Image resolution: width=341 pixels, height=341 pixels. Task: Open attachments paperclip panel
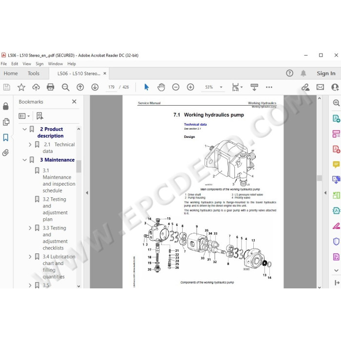click(x=6, y=152)
